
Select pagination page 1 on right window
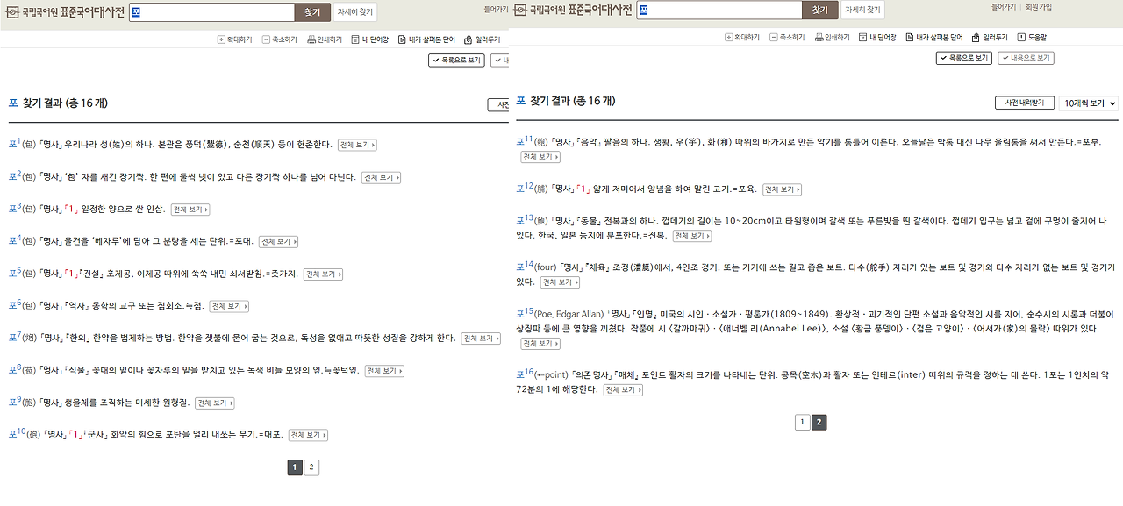tap(801, 422)
